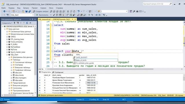Click the open file folder icon
The width and height of the screenshot is (185, 104).
pyautogui.click(x=23, y=11)
